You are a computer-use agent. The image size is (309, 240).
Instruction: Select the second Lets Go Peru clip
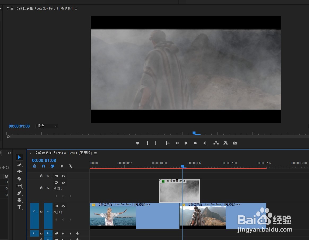pyautogui.click(x=223, y=216)
